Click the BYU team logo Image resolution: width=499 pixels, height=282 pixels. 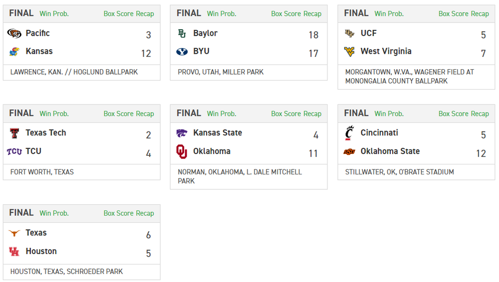pos(182,51)
